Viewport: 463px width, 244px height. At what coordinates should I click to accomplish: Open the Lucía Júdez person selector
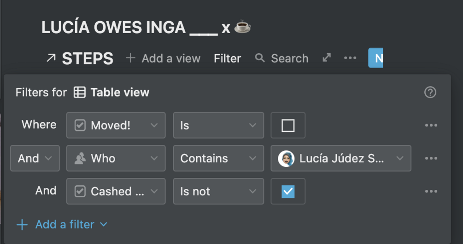[341, 159]
